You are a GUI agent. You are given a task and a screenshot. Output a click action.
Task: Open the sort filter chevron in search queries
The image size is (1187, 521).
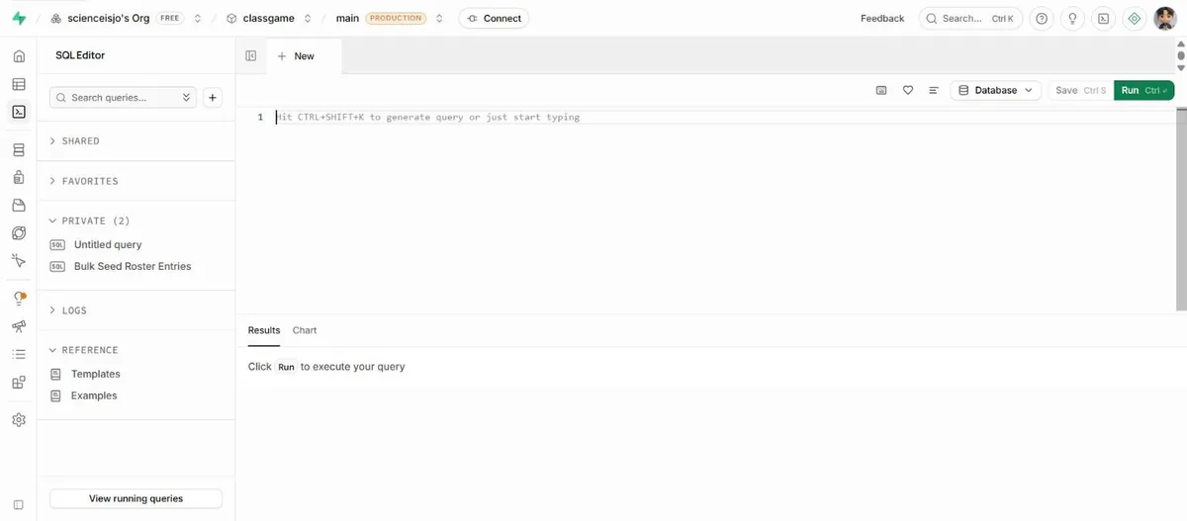point(188,98)
